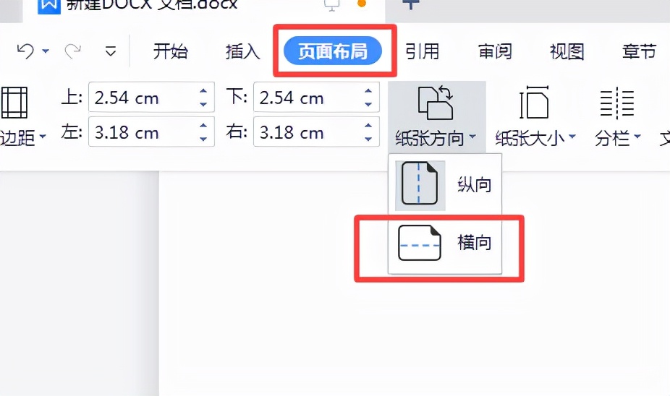Increase the top margin with up stepper
The image size is (670, 396).
coord(203,91)
